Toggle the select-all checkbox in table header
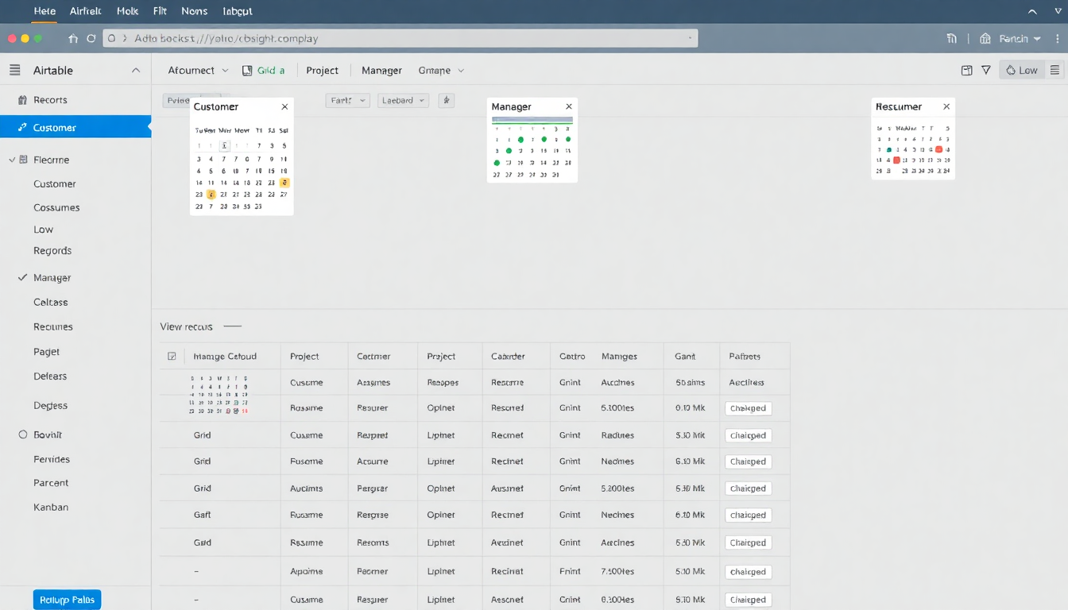 (x=172, y=357)
